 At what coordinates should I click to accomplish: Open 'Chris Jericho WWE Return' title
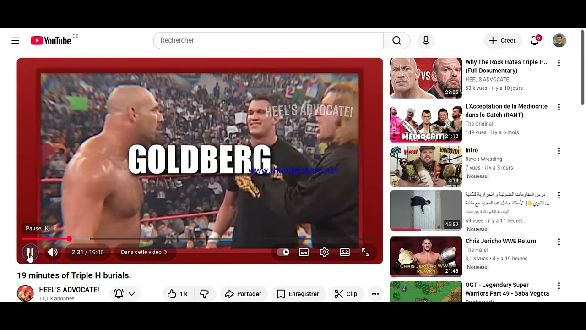pyautogui.click(x=500, y=241)
